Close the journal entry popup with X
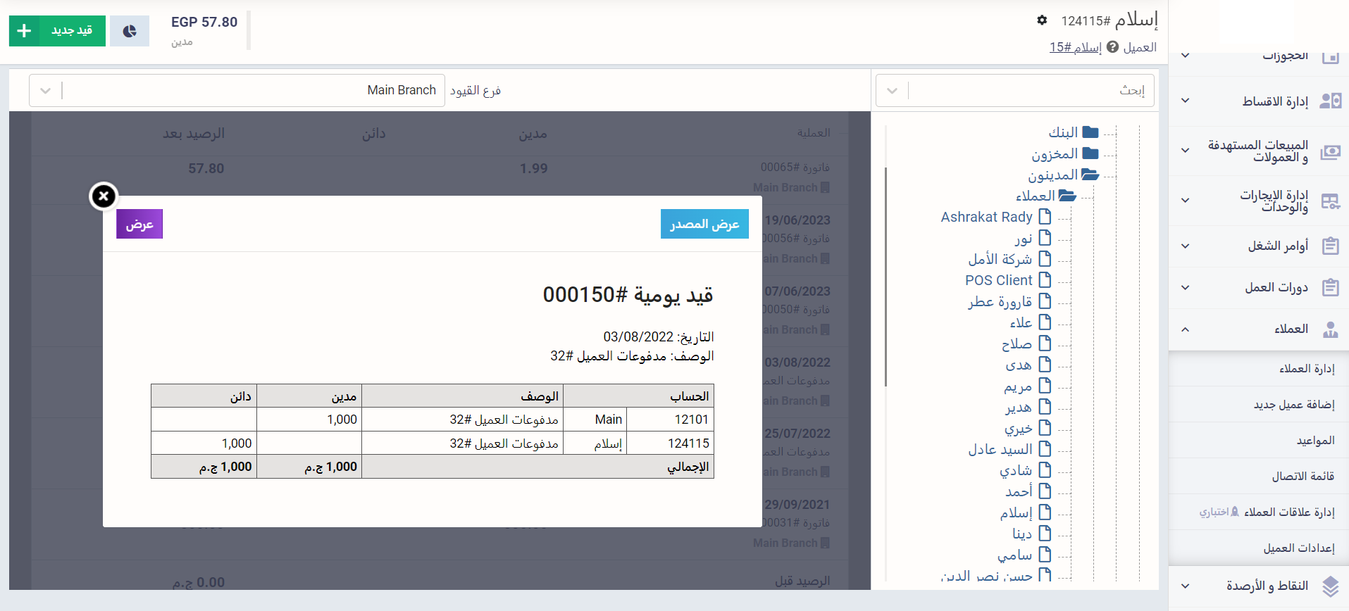 104,196
